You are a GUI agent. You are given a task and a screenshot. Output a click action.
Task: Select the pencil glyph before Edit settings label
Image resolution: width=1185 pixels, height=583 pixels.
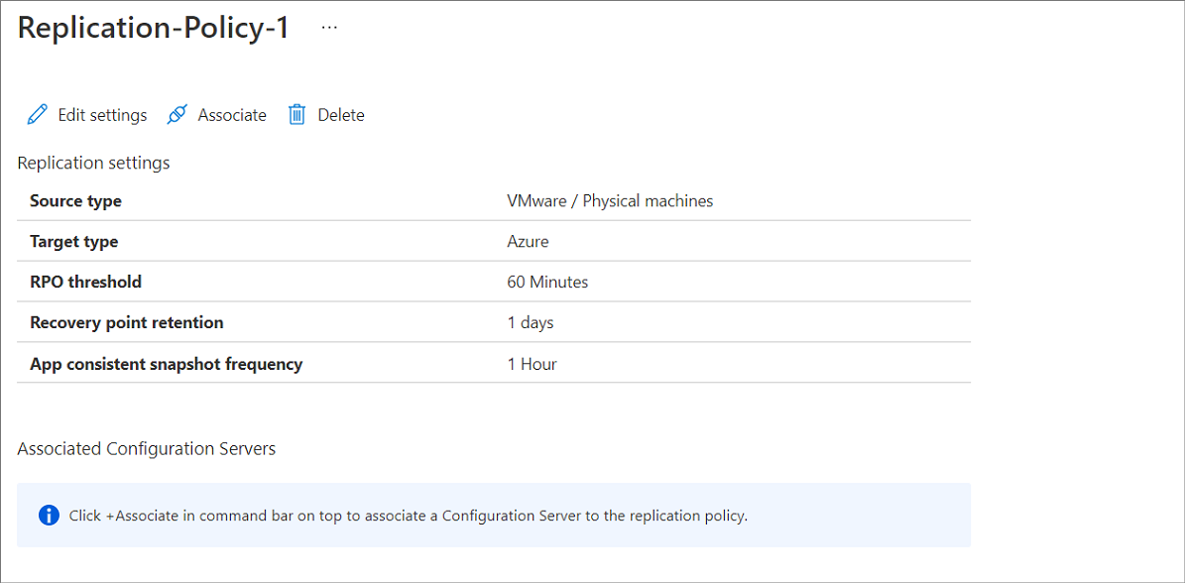pyautogui.click(x=37, y=114)
